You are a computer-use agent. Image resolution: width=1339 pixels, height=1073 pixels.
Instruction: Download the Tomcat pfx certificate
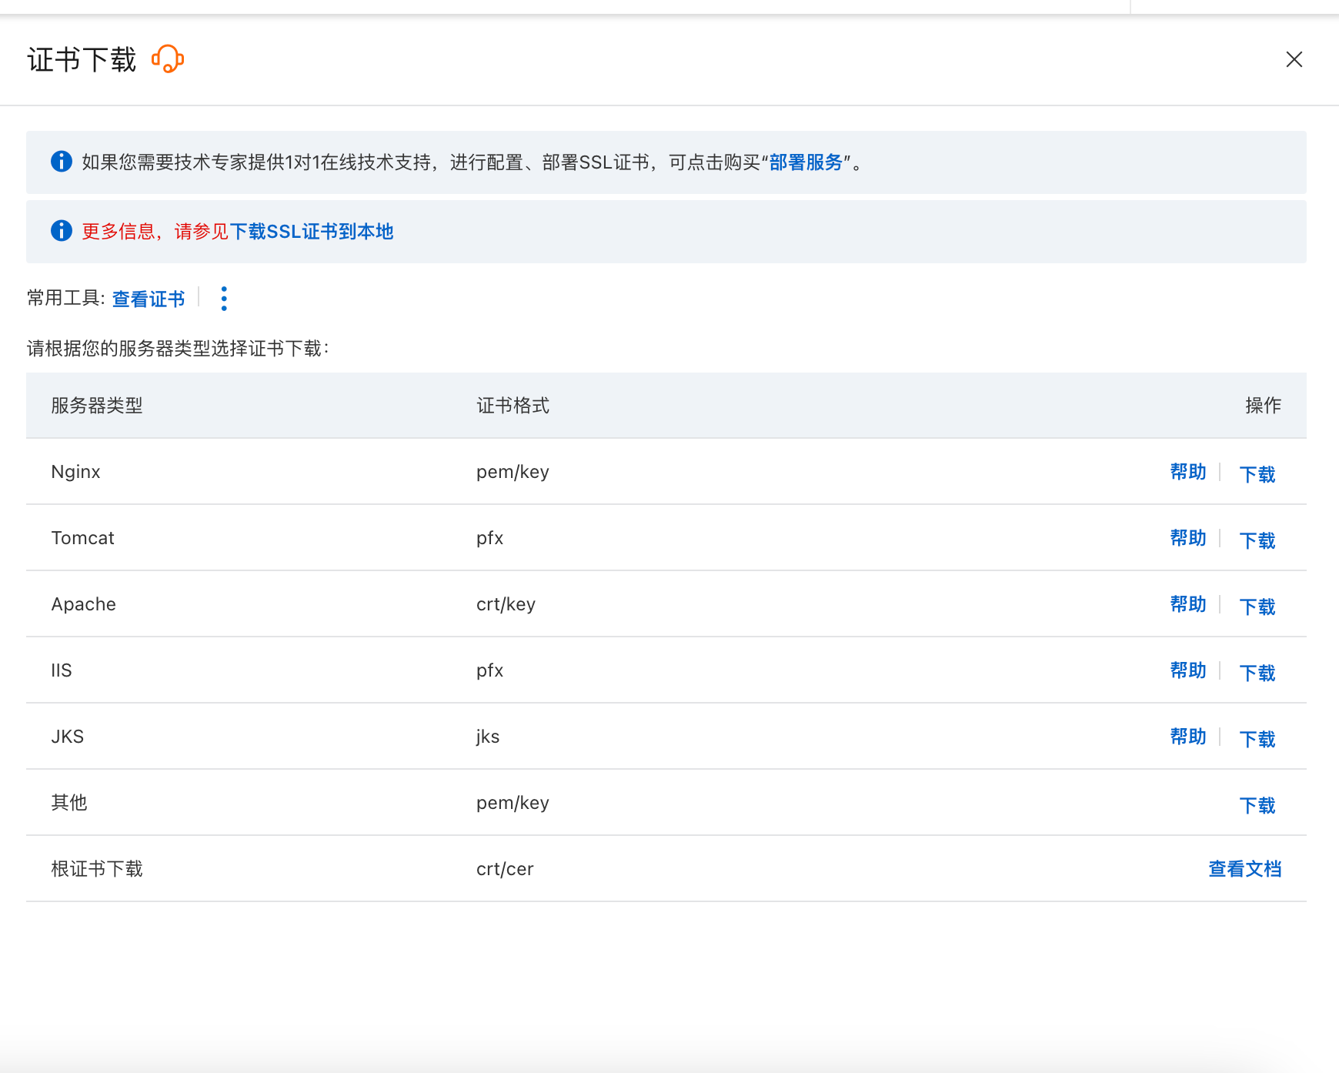(x=1257, y=540)
